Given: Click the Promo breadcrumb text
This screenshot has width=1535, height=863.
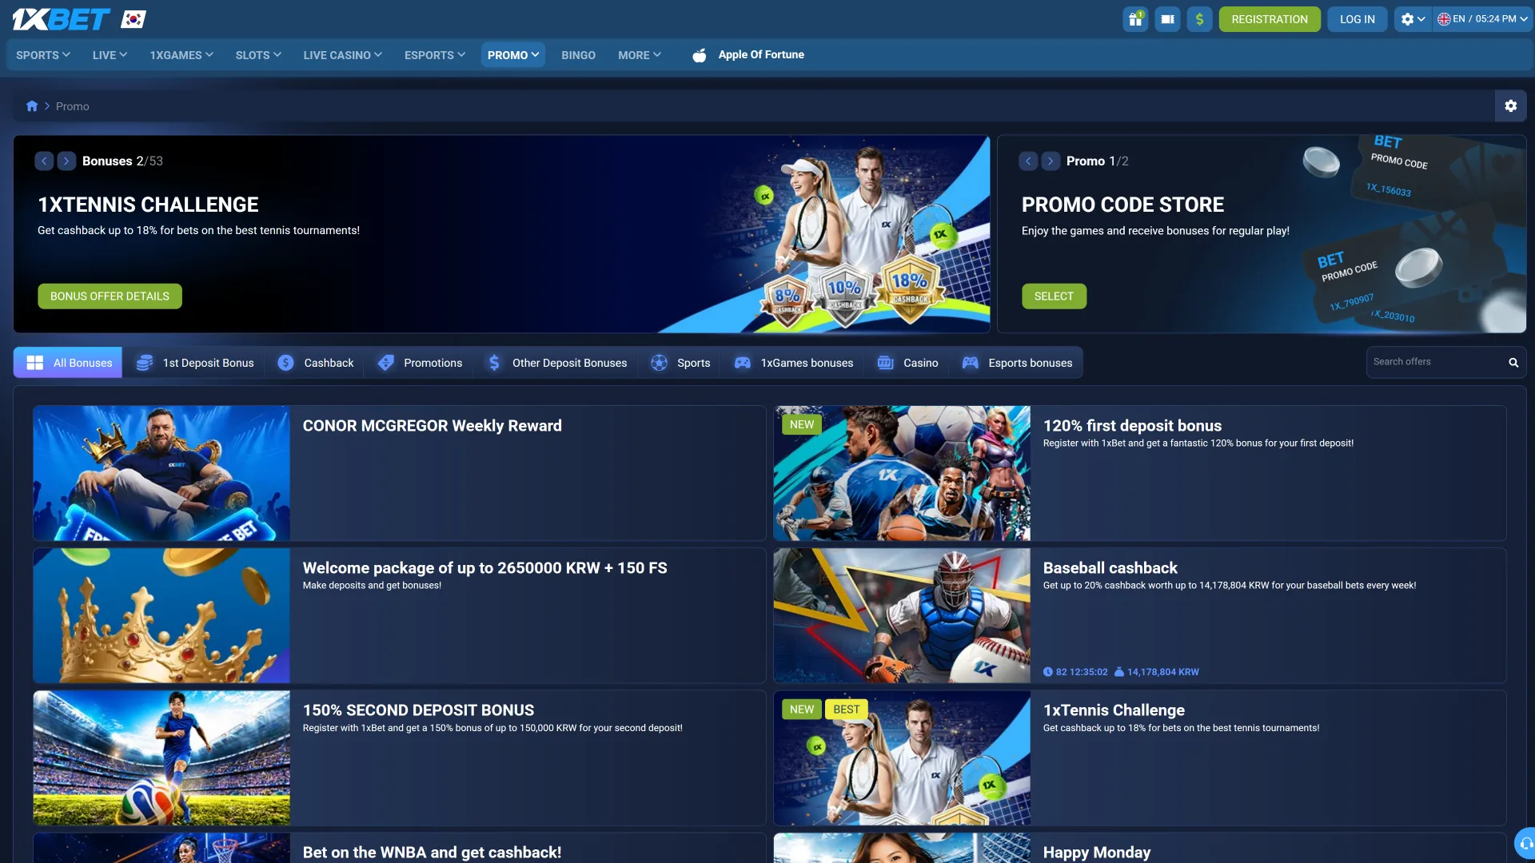Looking at the screenshot, I should (72, 106).
